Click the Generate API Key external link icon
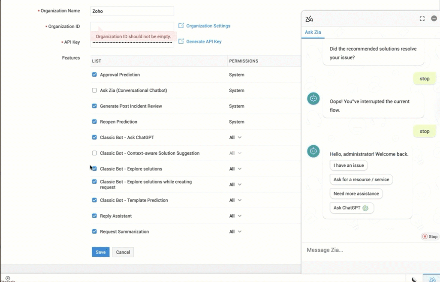Viewport: 440px width, 282px height. pos(181,42)
